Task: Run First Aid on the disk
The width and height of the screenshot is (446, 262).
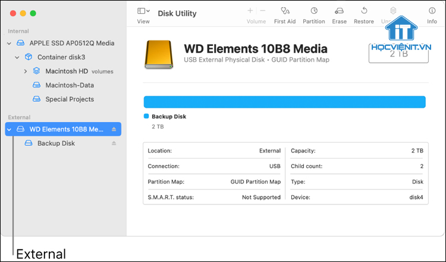Action: 285,15
